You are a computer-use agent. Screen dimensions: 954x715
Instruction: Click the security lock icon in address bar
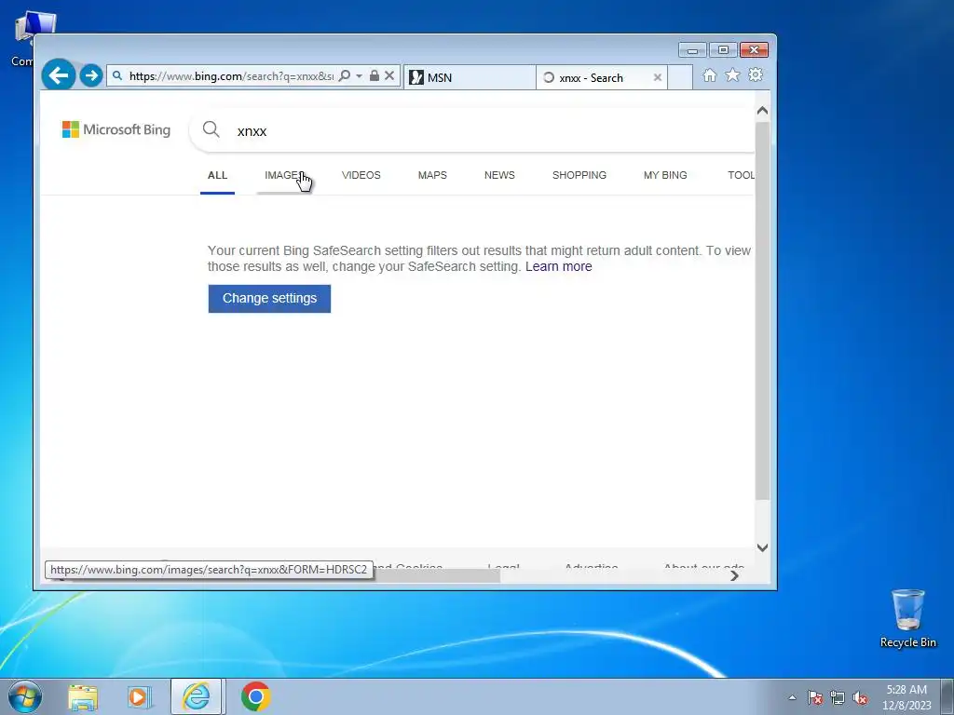(375, 76)
